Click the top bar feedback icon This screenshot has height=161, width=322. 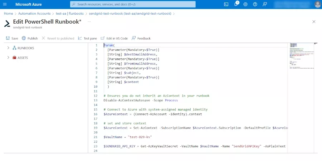click(265, 4)
